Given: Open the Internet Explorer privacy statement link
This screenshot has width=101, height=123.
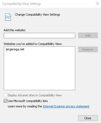Looking at the screenshot, I should tap(66, 106).
